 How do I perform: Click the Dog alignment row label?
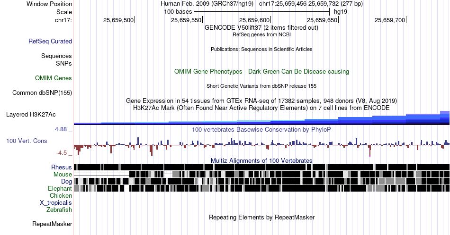pos(67,182)
